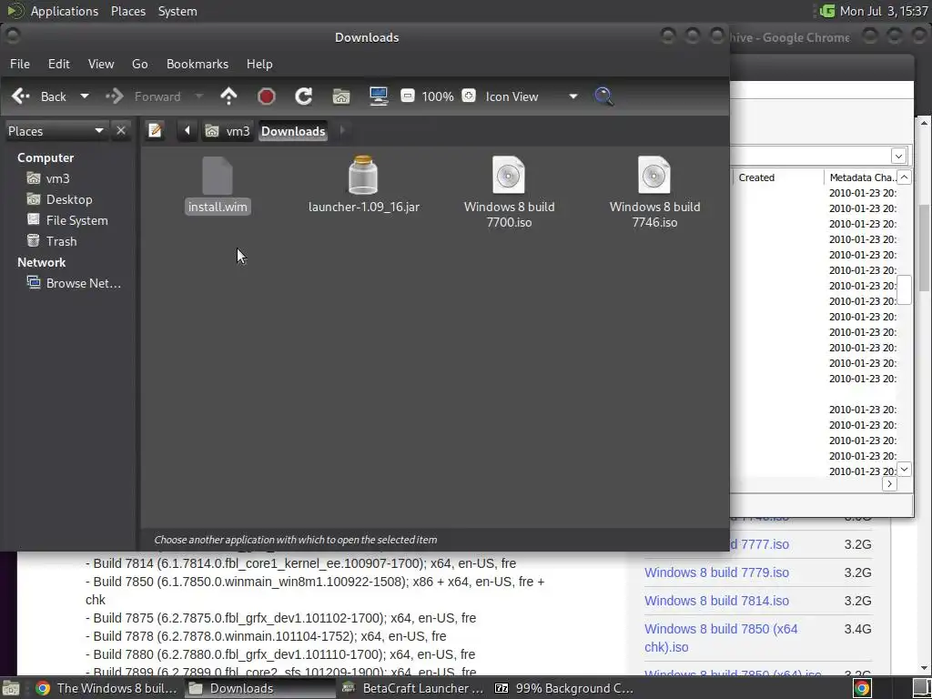The width and height of the screenshot is (932, 699).
Task: Open the Back history dropdown arrow
Action: pyautogui.click(x=85, y=96)
